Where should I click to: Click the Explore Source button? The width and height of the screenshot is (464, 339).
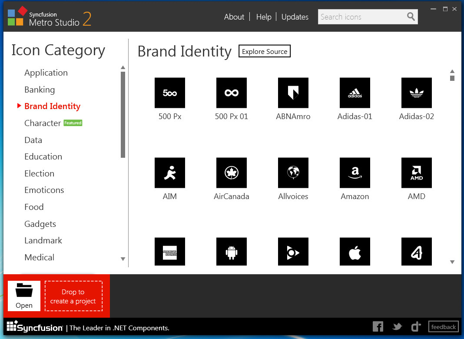coord(264,51)
